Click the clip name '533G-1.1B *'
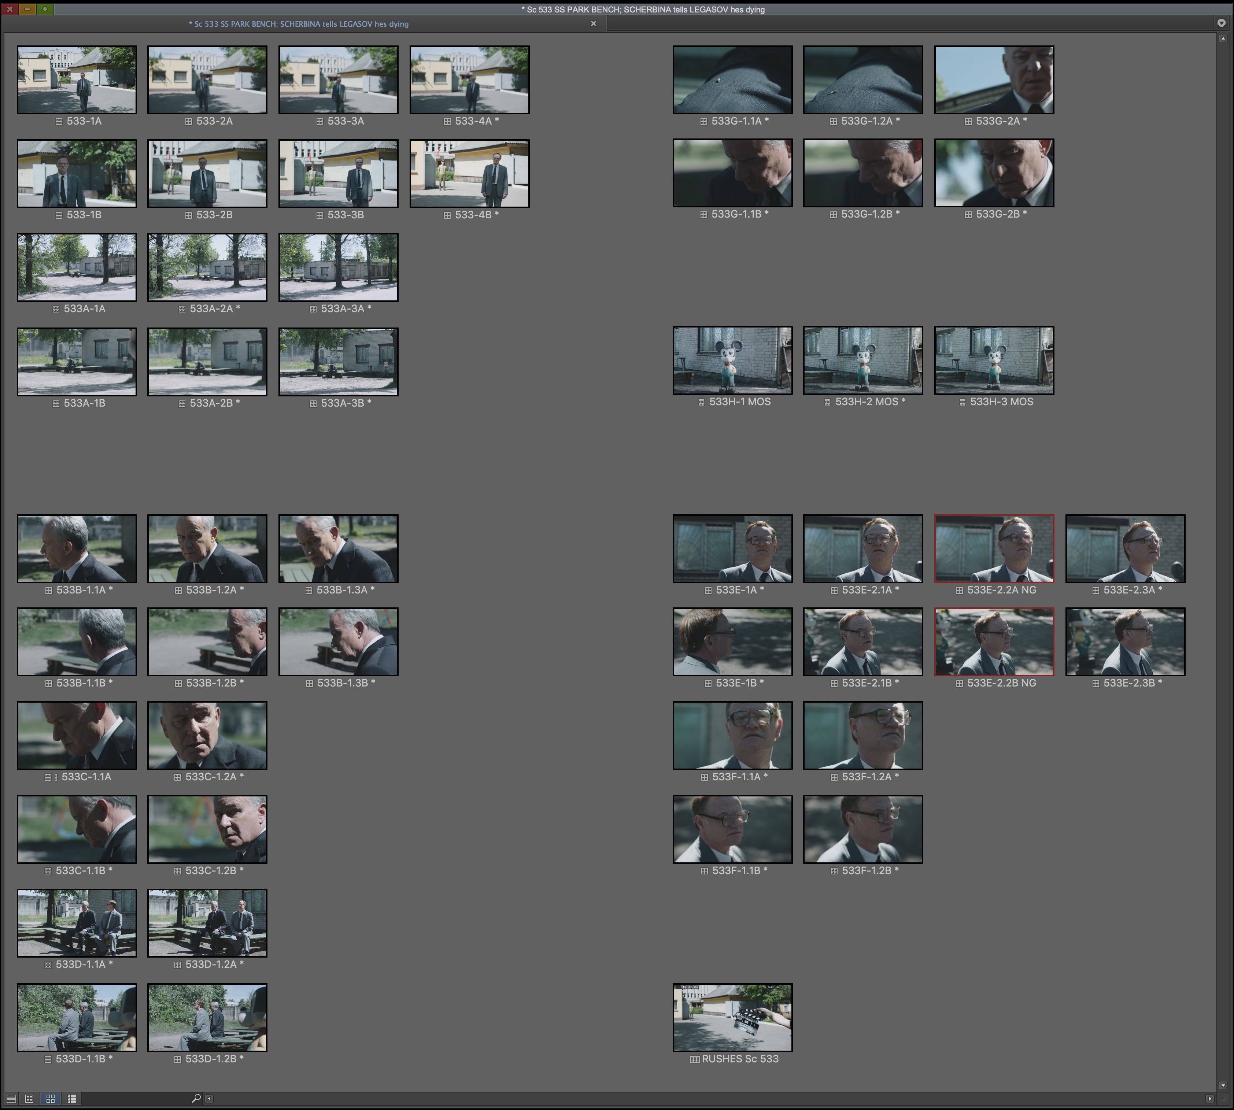 [x=740, y=215]
